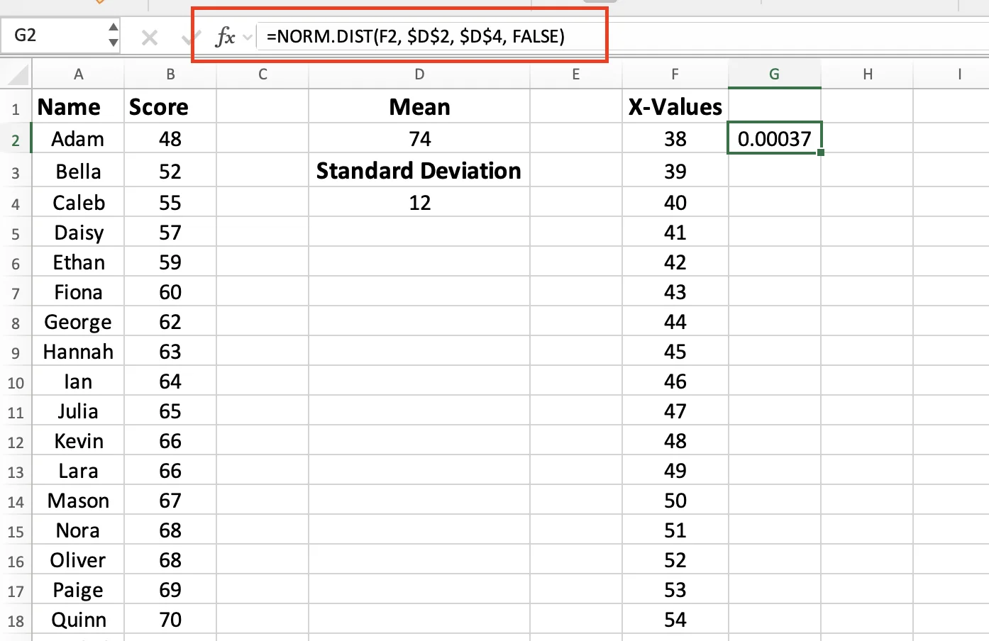Select X-value 48 in column F

[x=675, y=440]
